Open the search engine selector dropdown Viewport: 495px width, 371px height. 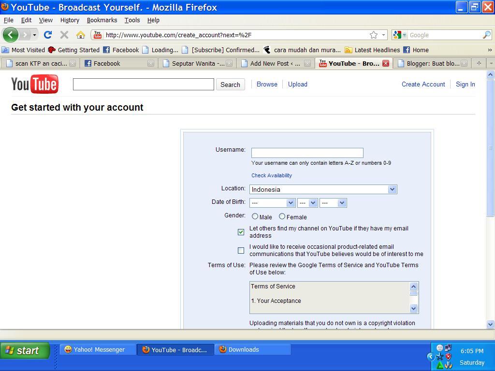[x=400, y=35]
